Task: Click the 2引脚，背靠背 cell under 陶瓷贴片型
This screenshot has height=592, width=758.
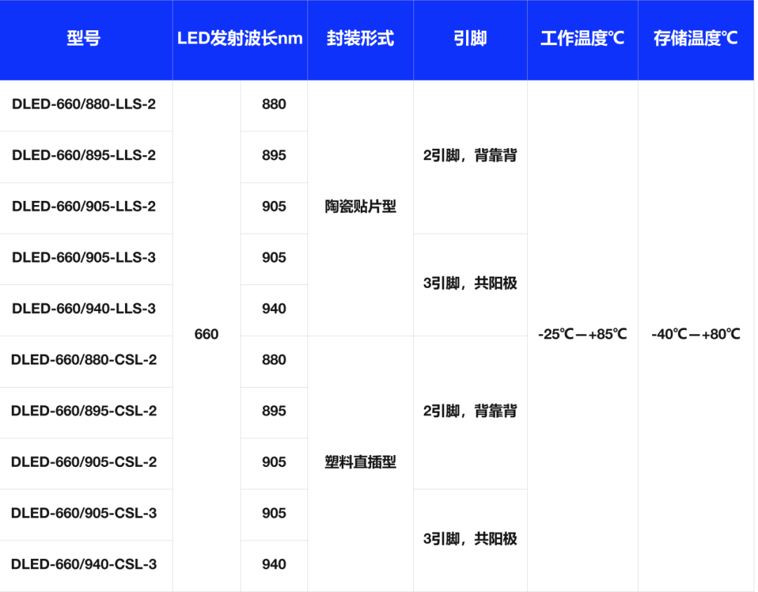Action: [470, 156]
